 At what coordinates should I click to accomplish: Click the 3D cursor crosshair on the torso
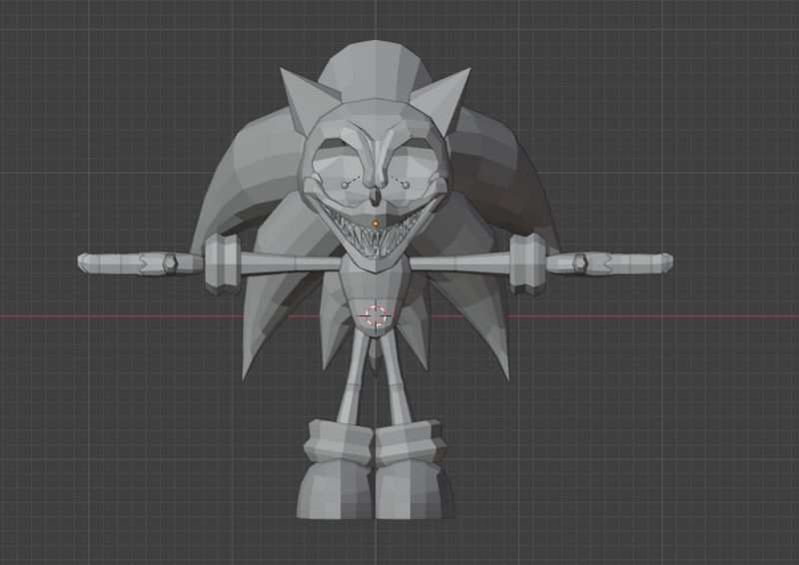tap(377, 315)
